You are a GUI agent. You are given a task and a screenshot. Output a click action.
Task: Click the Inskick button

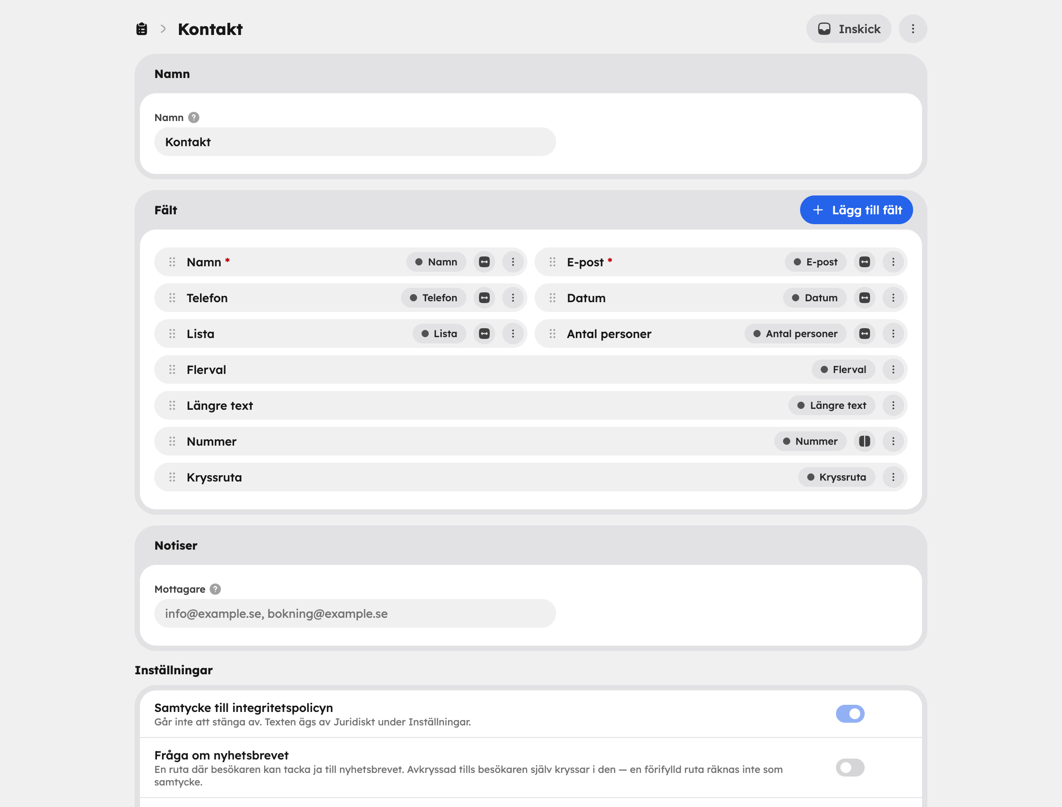[849, 29]
